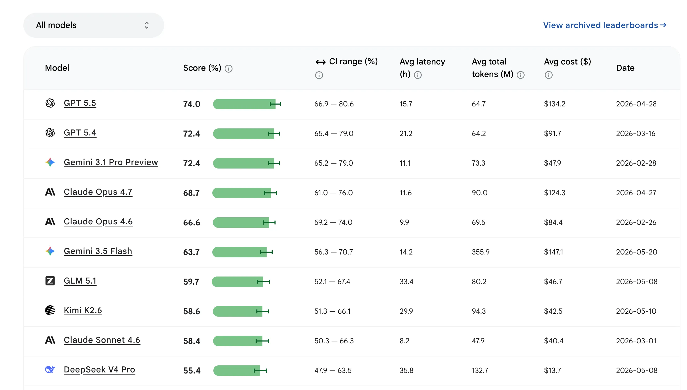Click the Avg latency (h) column header
Screen dimensions: 687x390
[422, 68]
